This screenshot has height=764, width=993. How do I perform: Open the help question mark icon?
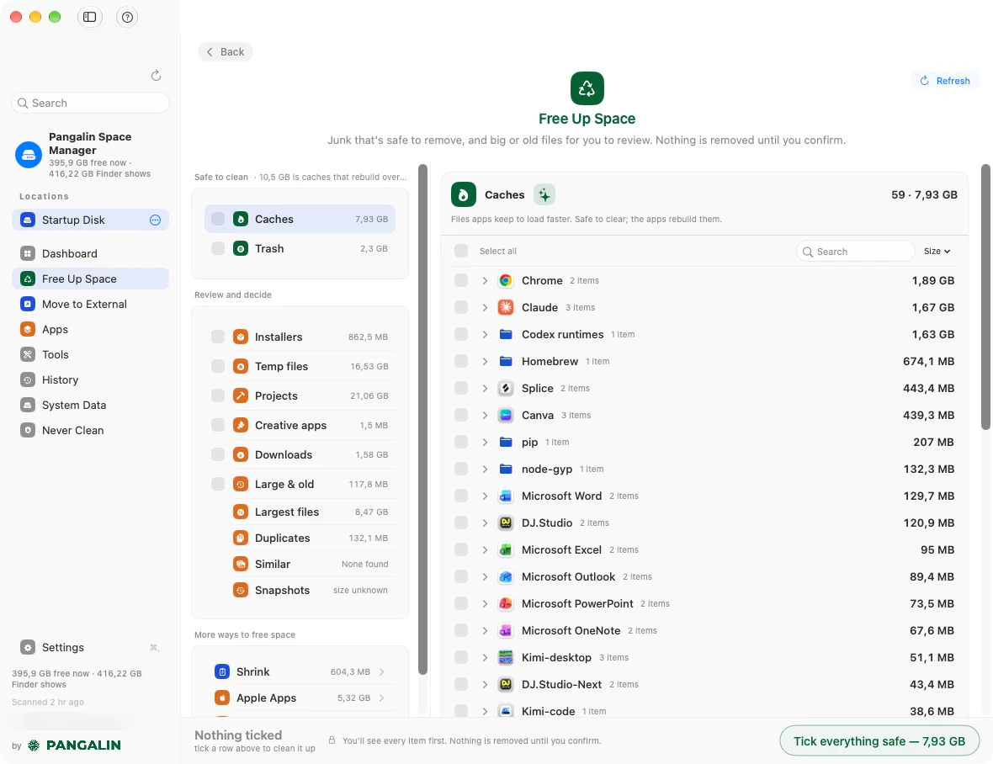point(127,17)
